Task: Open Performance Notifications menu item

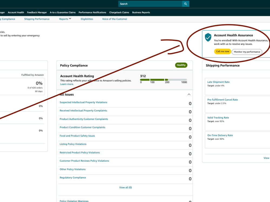Action: pos(92,12)
